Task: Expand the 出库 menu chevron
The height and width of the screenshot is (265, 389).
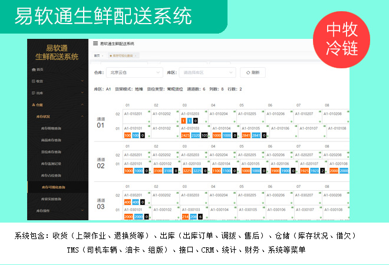Action: (x=83, y=92)
